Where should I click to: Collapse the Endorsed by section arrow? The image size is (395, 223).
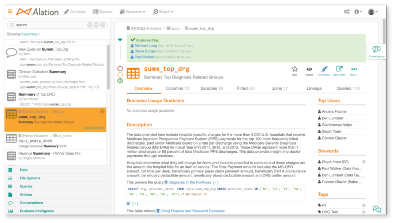pyautogui.click(x=120, y=40)
